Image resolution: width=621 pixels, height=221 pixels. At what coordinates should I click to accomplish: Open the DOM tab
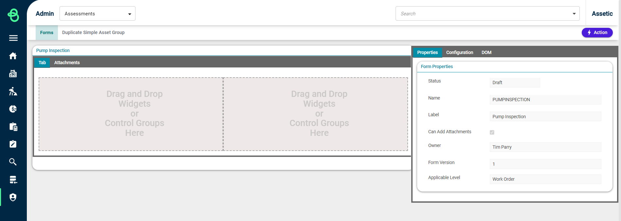tap(486, 52)
